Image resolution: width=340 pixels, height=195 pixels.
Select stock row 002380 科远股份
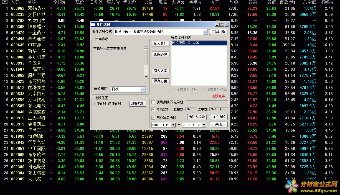coord(170,167)
